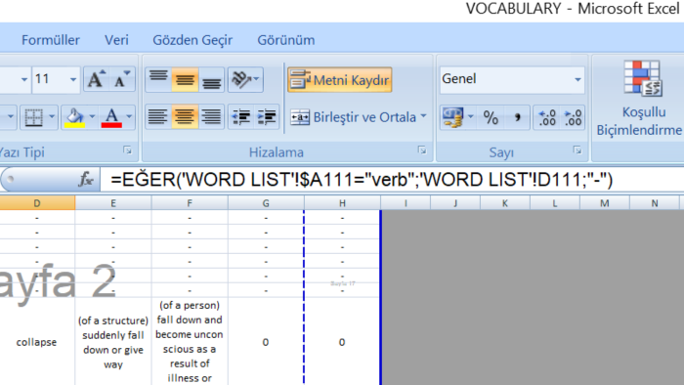Click Birleştir ve Ortala merge button

point(354,117)
